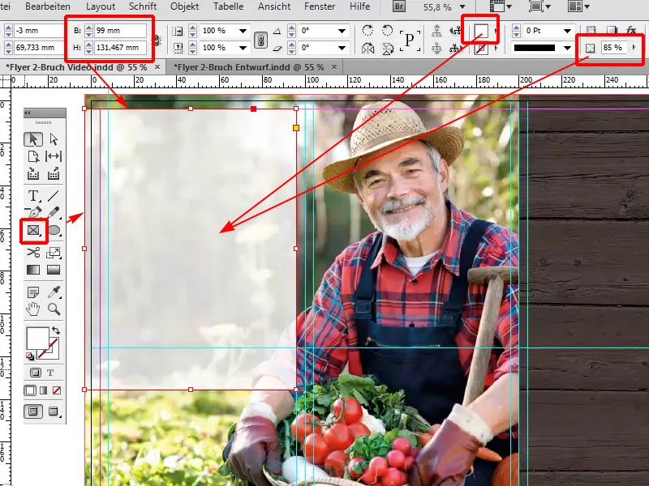Screen dimensions: 649x486
Task: Enable Apply Color mode button
Action: 30,390
